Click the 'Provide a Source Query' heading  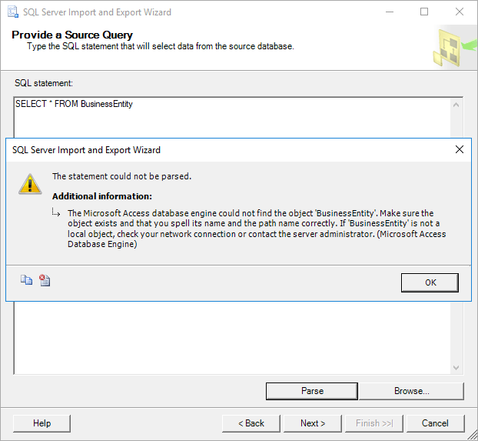pyautogui.click(x=72, y=35)
